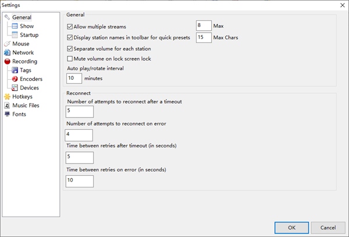Enable Mute volume on lock screen lock
349x237 pixels.
pos(70,59)
